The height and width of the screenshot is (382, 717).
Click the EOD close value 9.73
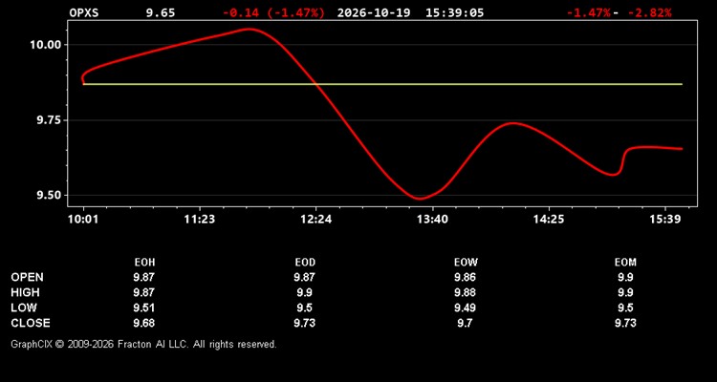click(305, 323)
